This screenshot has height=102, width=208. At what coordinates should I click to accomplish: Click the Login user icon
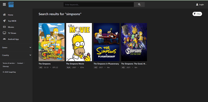click(197, 4)
